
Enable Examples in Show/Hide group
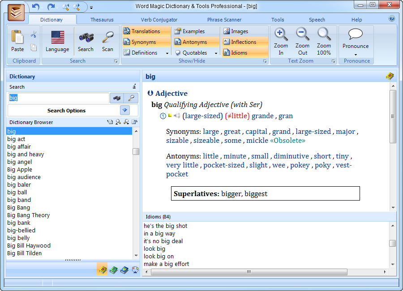click(x=193, y=31)
